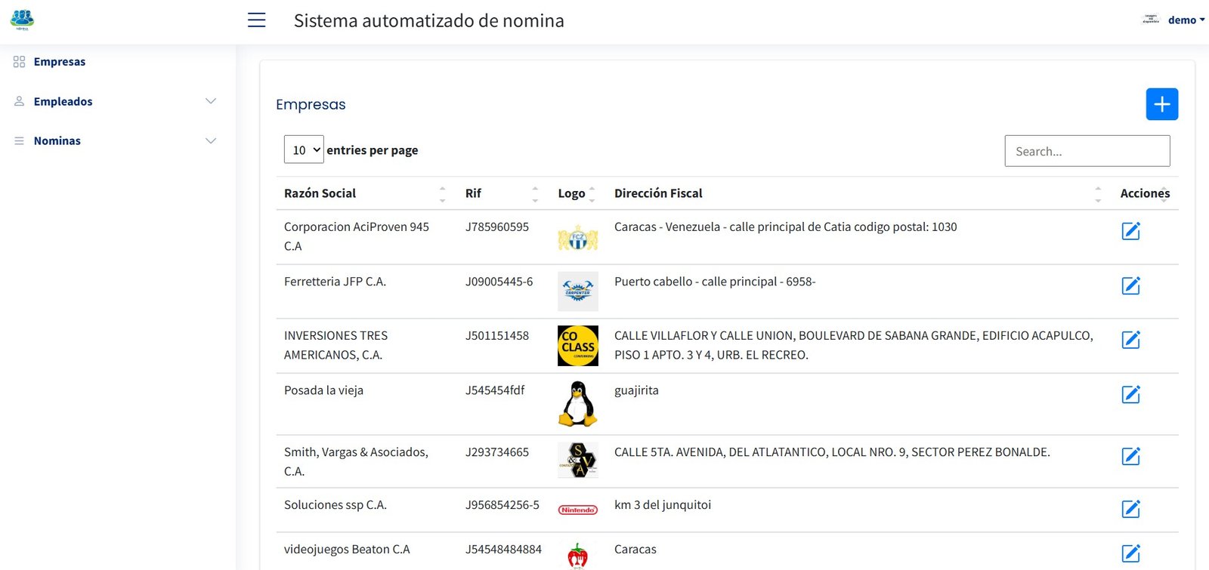
Task: Edit Soluciones ssp C.A. company
Action: [1130, 509]
